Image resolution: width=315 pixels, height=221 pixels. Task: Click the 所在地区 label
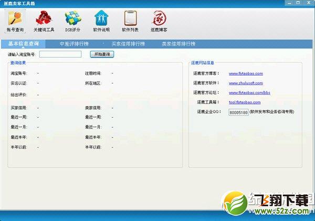[x=93, y=83]
